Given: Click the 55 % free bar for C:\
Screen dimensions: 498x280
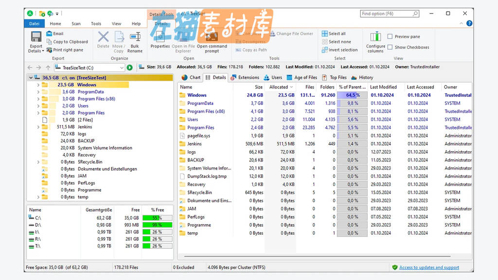Looking at the screenshot, I should click(x=157, y=218).
